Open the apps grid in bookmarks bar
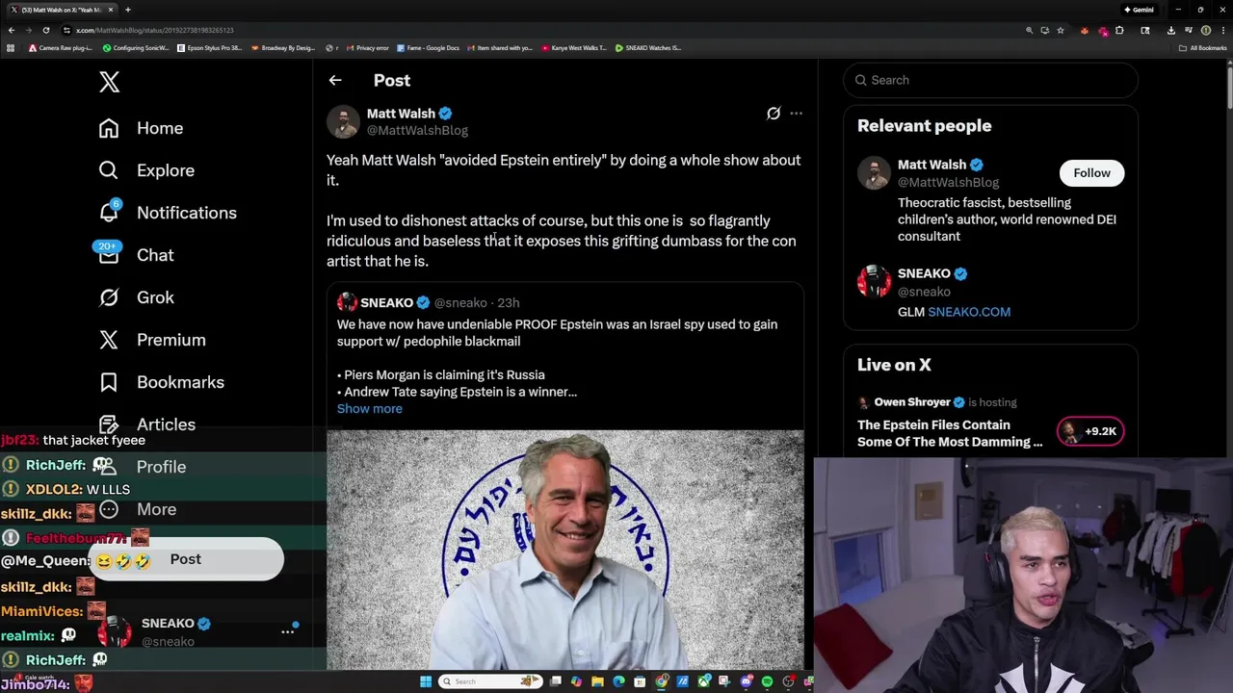This screenshot has width=1233, height=693. coord(11,48)
